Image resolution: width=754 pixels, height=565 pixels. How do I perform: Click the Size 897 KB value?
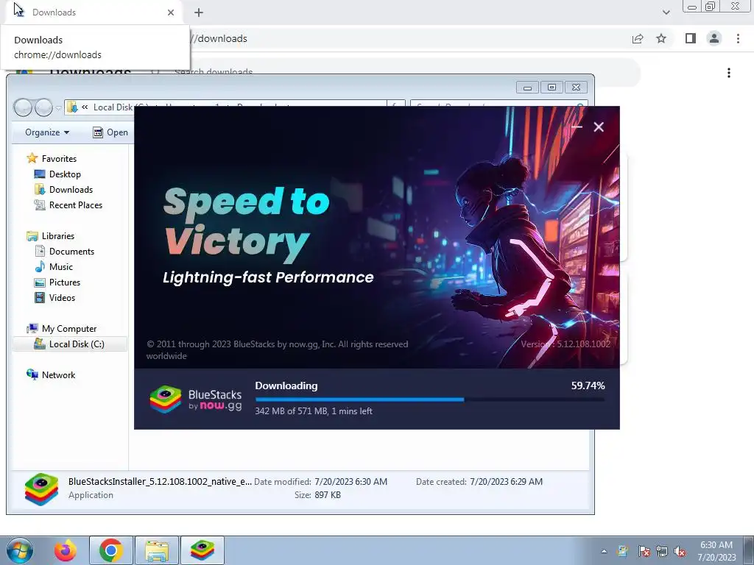328,495
